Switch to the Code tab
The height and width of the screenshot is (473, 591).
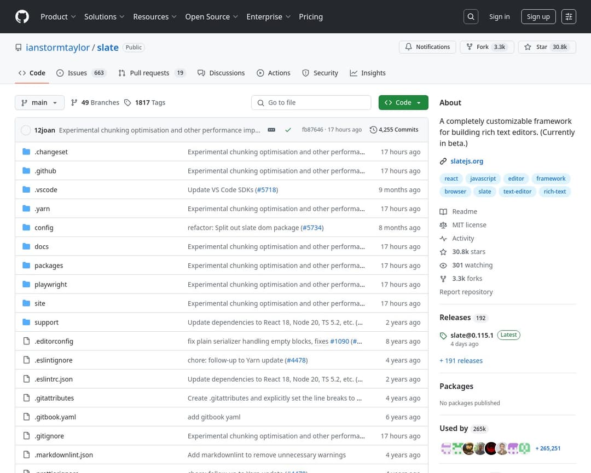[32, 73]
